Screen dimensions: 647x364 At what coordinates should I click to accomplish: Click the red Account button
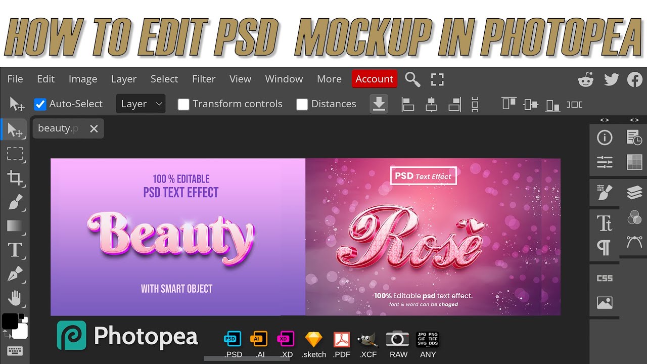pyautogui.click(x=375, y=79)
